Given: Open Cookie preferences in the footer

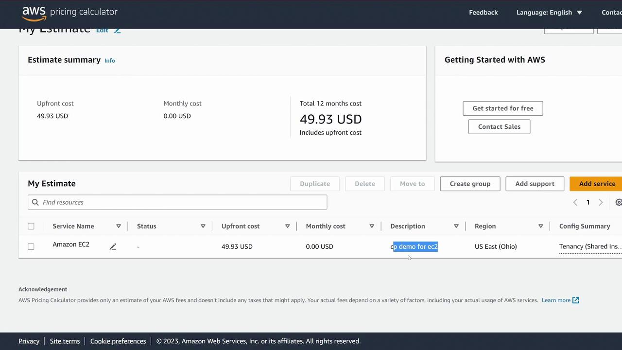Looking at the screenshot, I should coord(118,341).
